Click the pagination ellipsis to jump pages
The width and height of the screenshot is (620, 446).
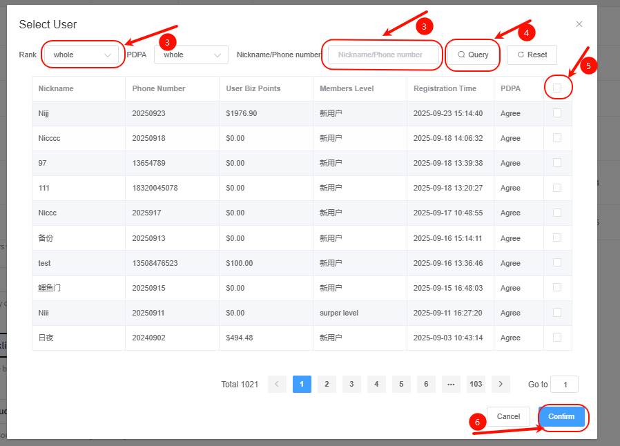click(x=451, y=385)
